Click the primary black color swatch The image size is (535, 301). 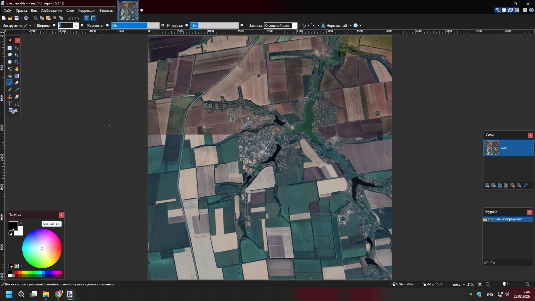click(x=13, y=225)
